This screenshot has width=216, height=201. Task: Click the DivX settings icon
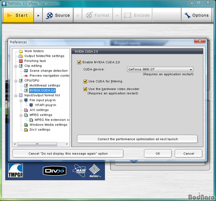click(x=26, y=130)
